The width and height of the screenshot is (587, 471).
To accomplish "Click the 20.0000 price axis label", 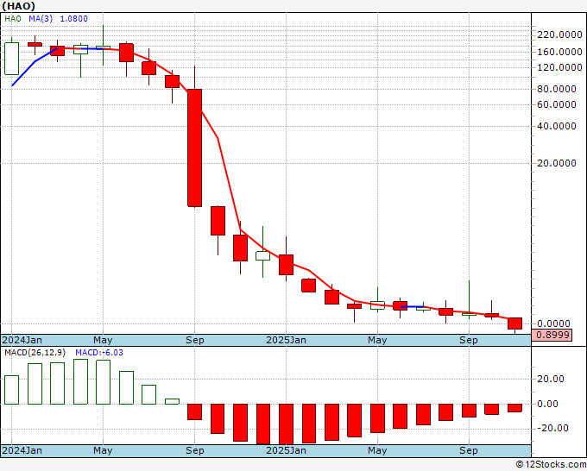I will click(x=557, y=163).
